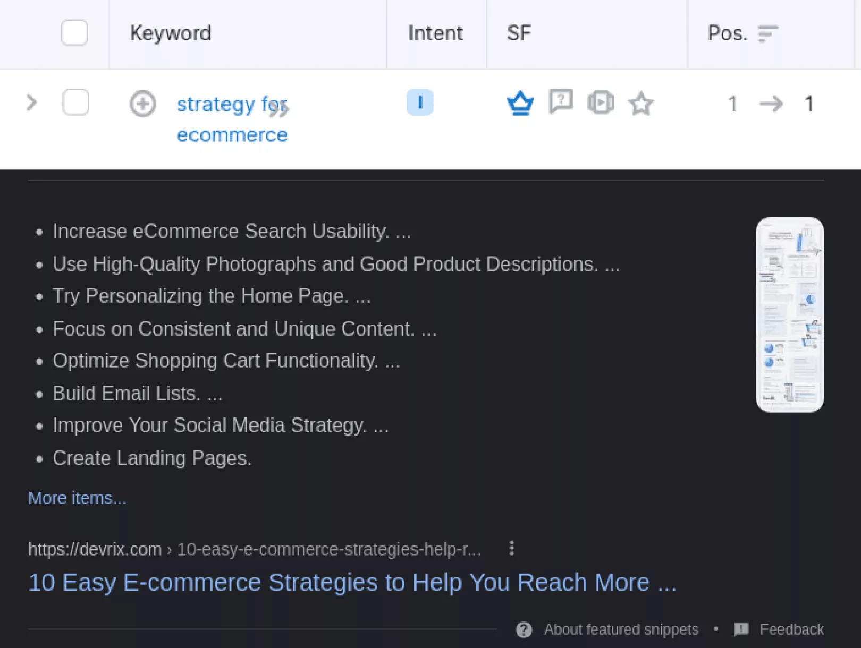Open the three-dot menu beside devrix URL
The width and height of the screenshot is (861, 648).
click(x=511, y=548)
